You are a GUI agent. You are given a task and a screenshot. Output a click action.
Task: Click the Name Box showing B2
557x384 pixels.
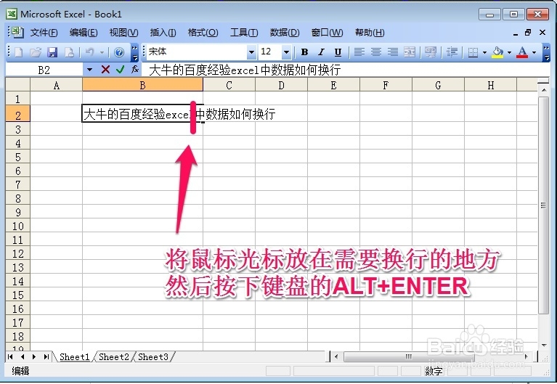(44, 70)
